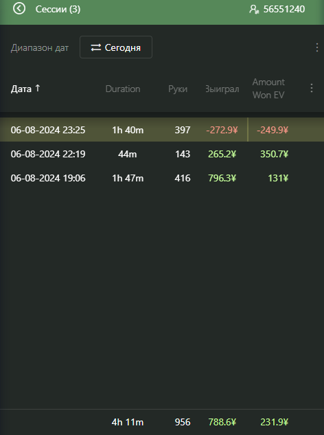Click the back arrow circle icon
This screenshot has width=324, height=435.
19,9
